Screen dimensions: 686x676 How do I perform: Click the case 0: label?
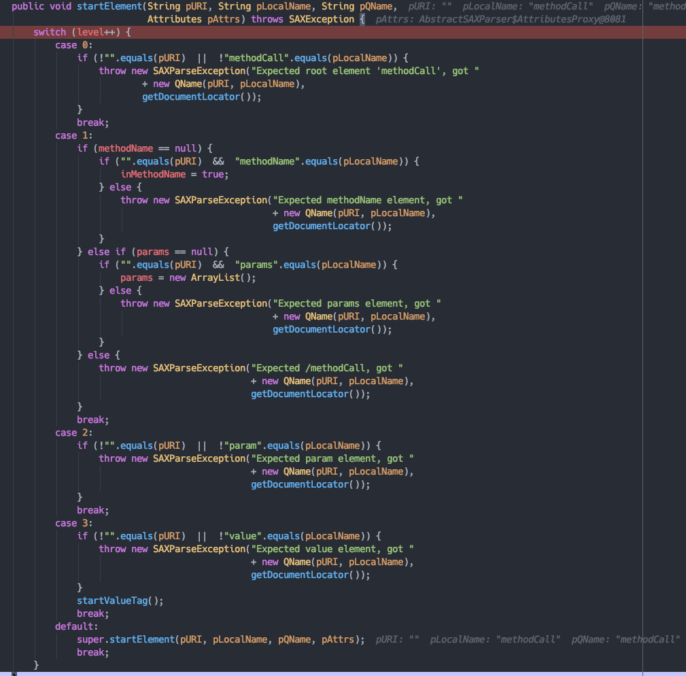click(x=73, y=45)
